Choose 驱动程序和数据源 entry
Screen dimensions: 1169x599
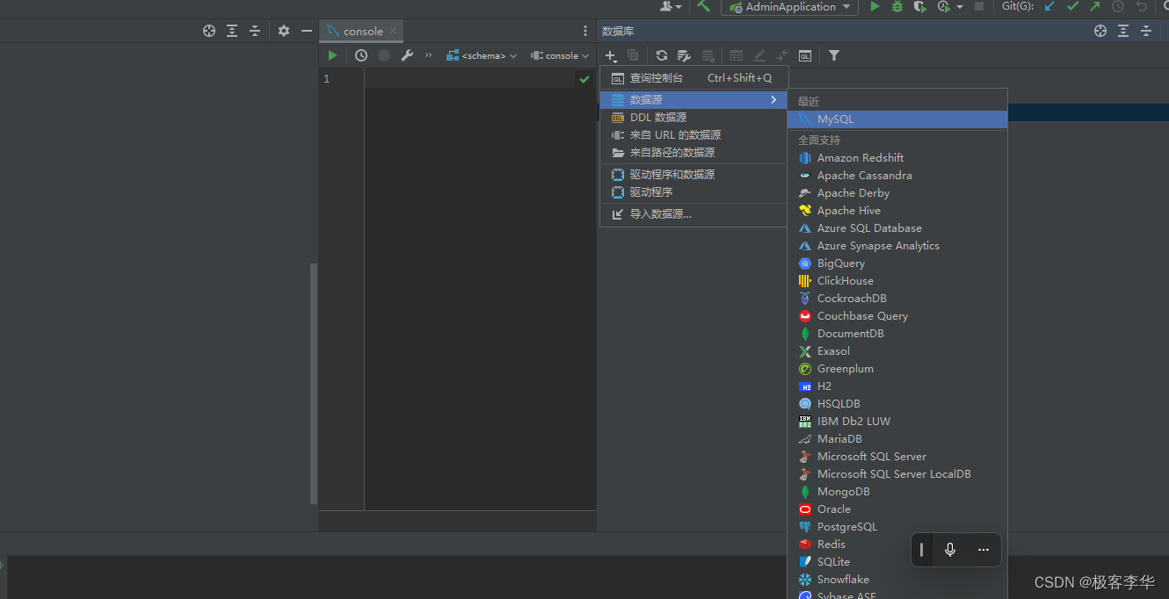point(694,175)
